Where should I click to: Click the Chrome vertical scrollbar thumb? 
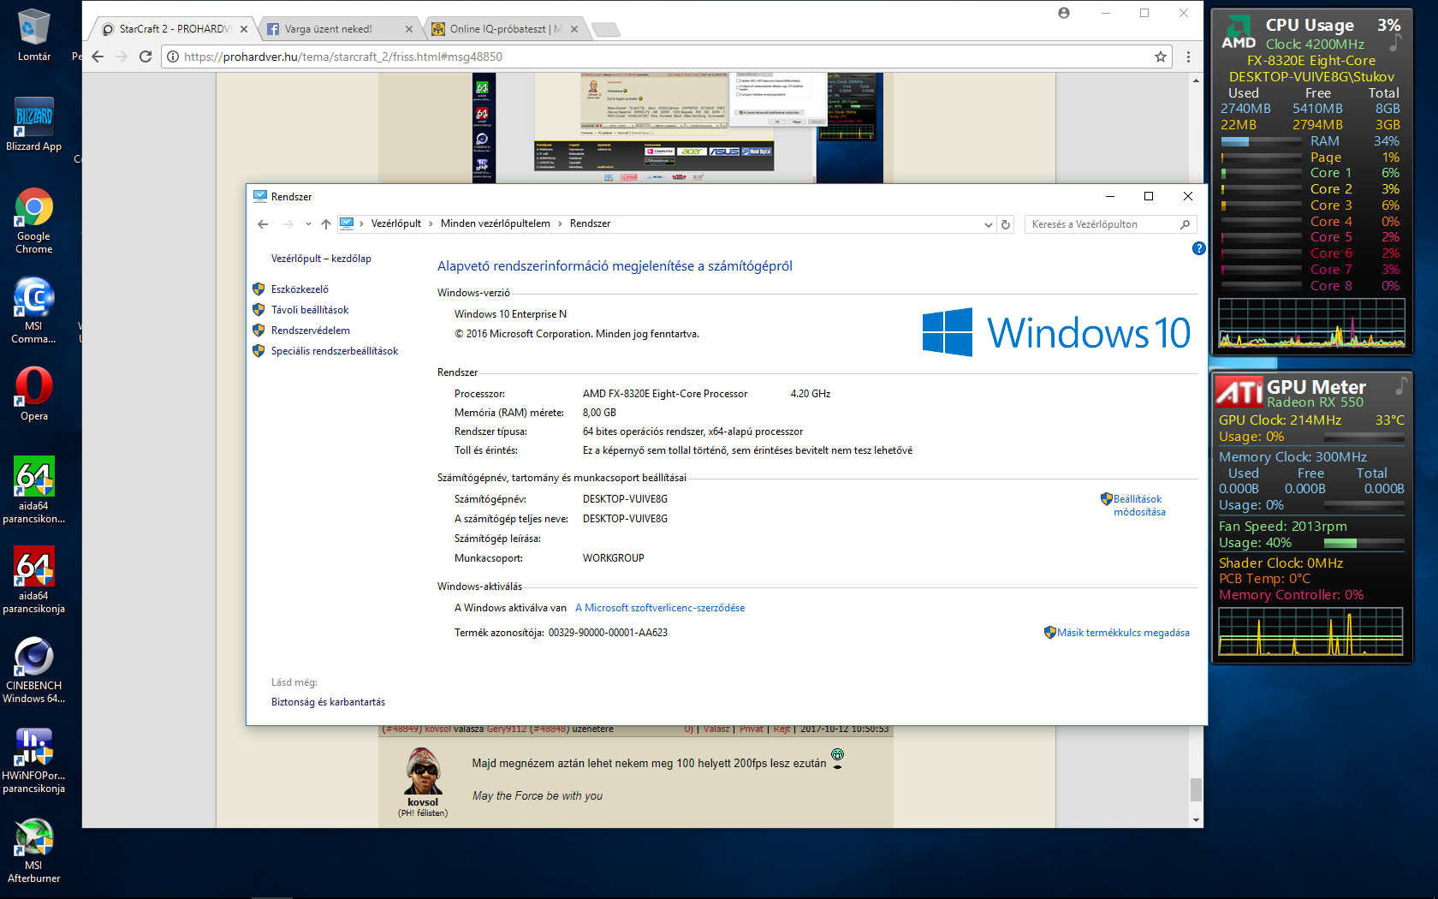click(x=1196, y=789)
